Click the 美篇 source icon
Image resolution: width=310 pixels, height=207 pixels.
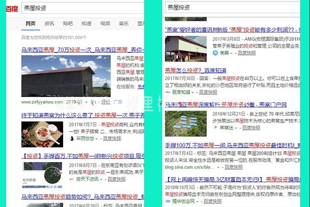click(215, 53)
